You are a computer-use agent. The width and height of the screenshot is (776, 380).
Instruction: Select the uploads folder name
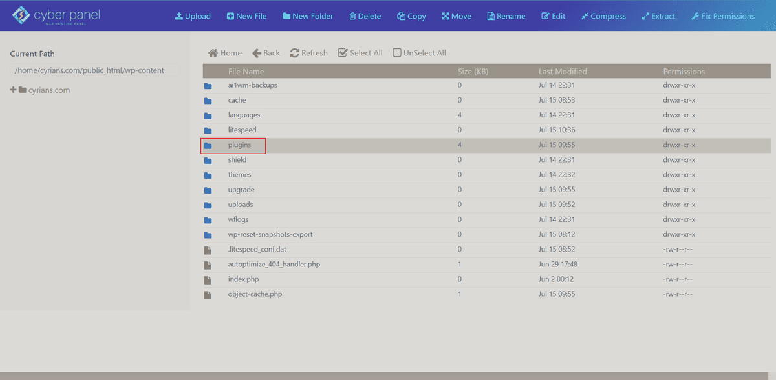pos(241,205)
